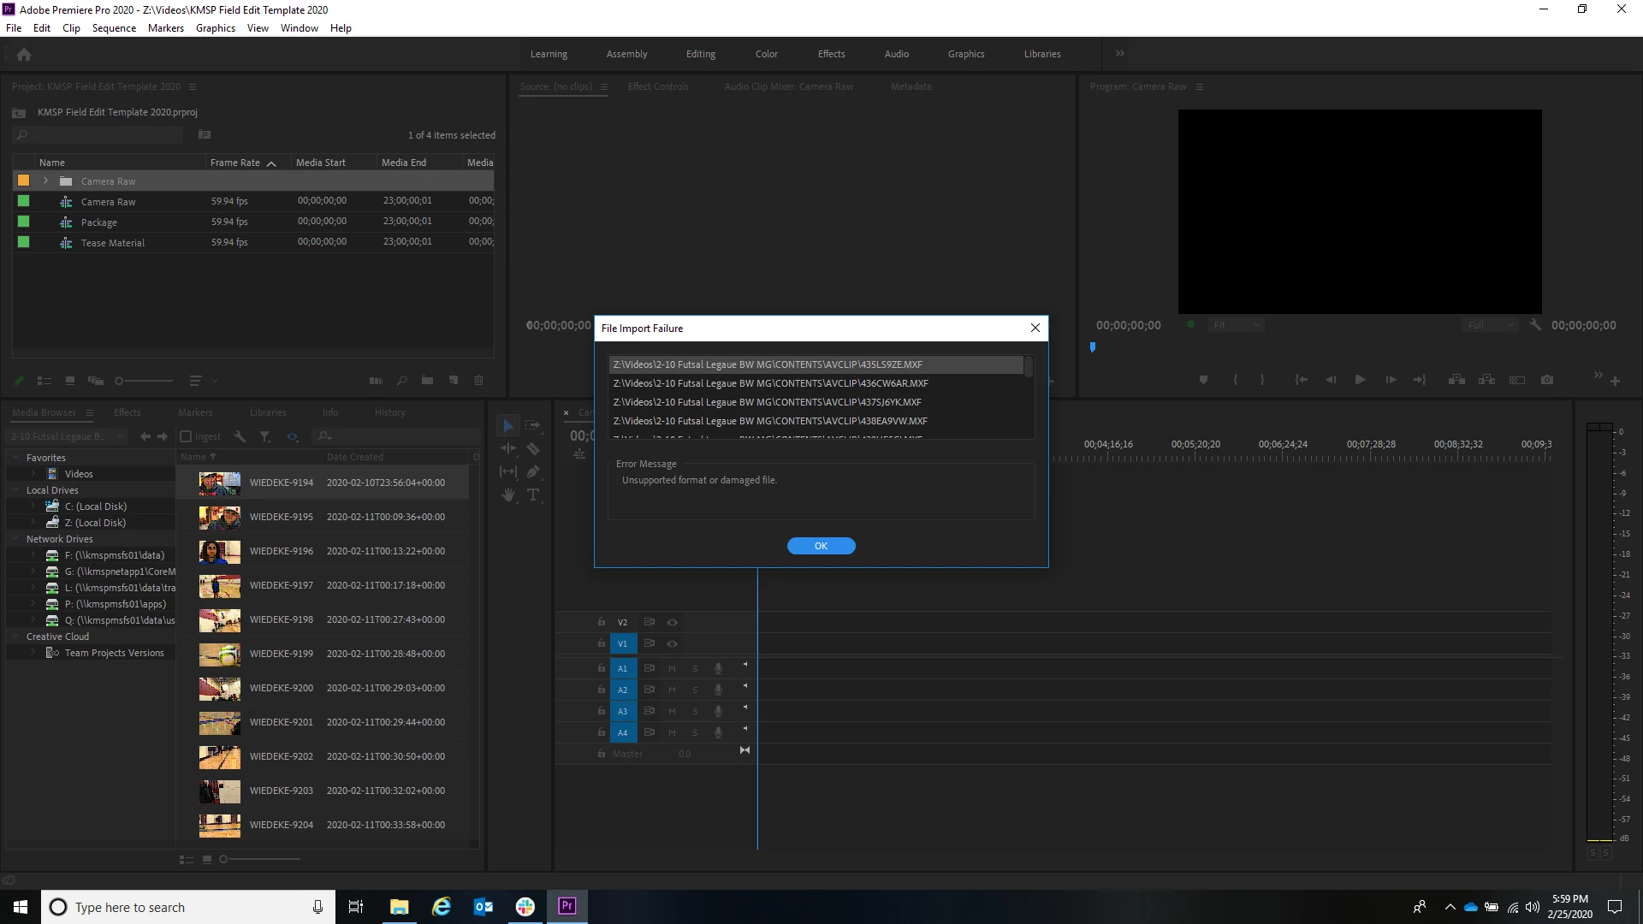Open the Sequence menu
The width and height of the screenshot is (1643, 924).
(x=114, y=27)
